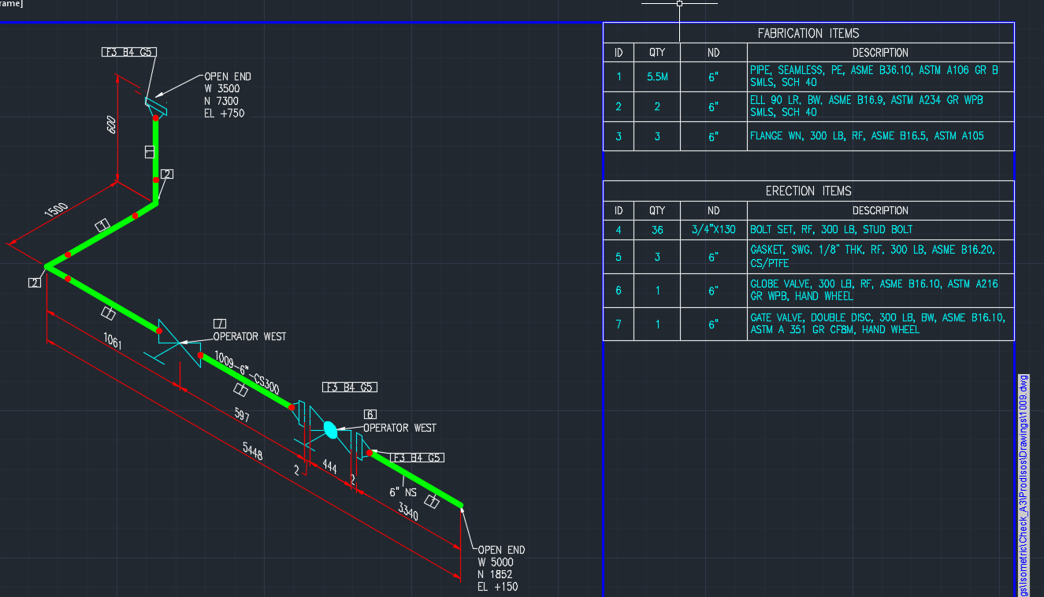Click elbow tag 2 beside vertical pipe
The height and width of the screenshot is (597, 1044).
point(166,174)
